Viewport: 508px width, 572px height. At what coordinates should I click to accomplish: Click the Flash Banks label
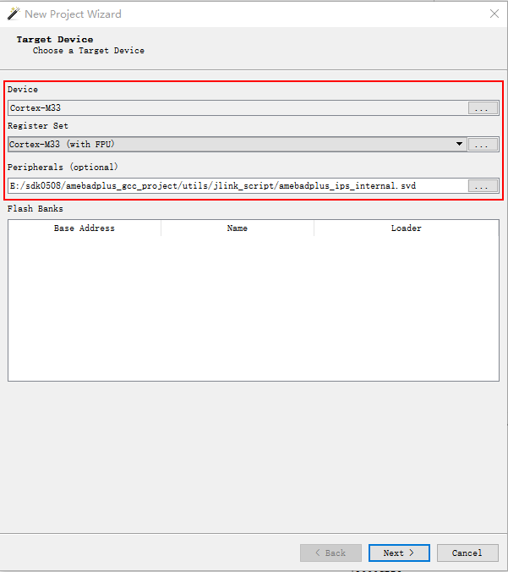pyautogui.click(x=36, y=209)
